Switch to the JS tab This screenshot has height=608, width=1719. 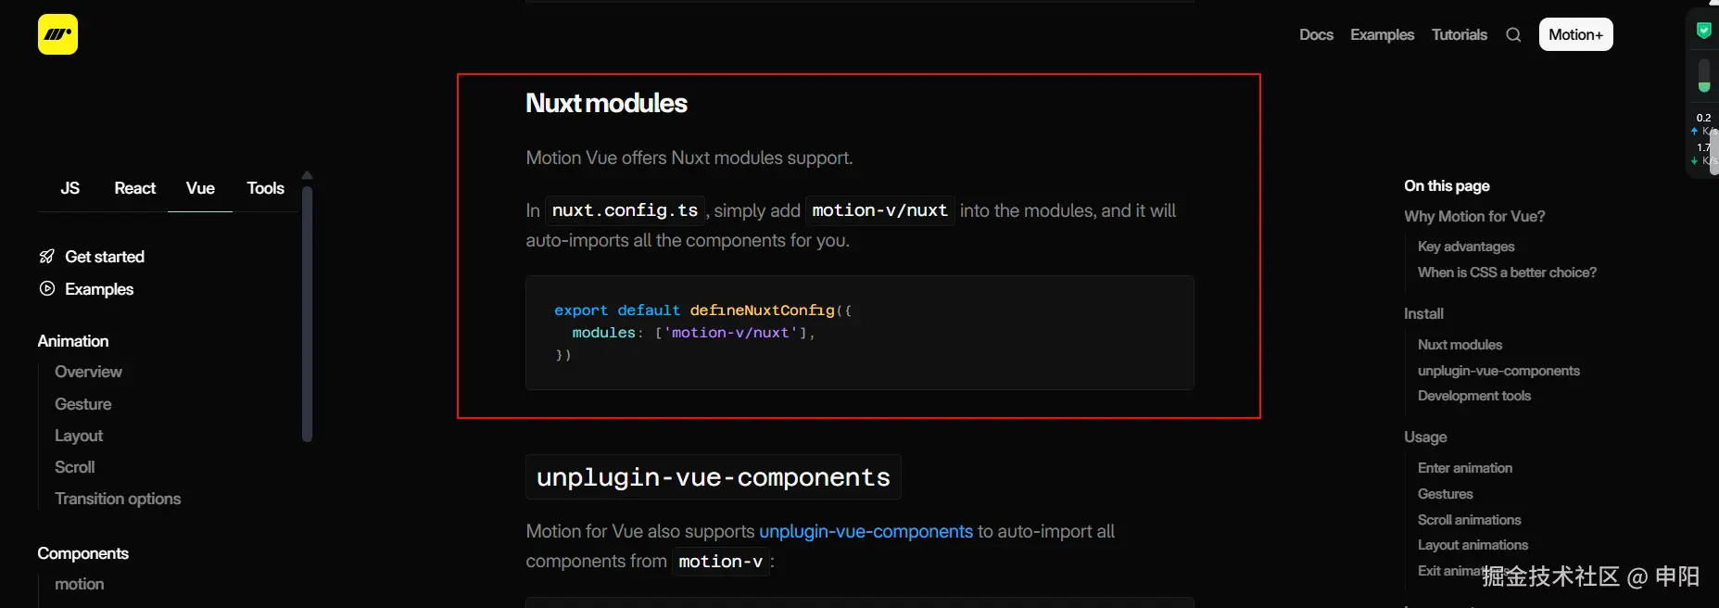(x=70, y=188)
